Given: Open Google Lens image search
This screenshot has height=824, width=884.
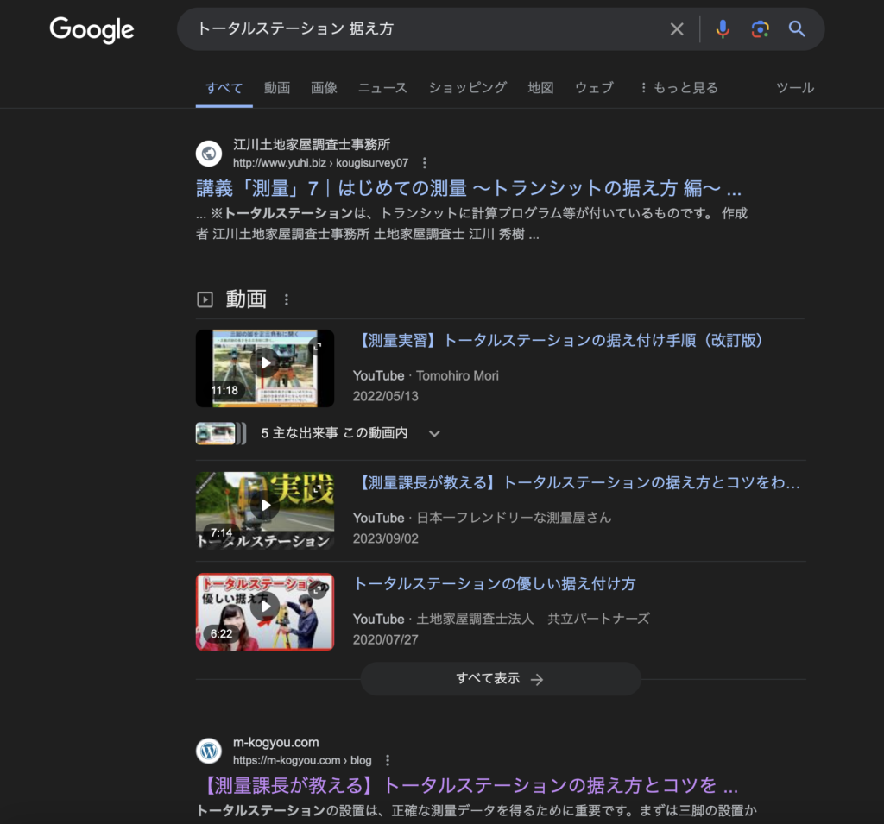Looking at the screenshot, I should click(x=760, y=29).
